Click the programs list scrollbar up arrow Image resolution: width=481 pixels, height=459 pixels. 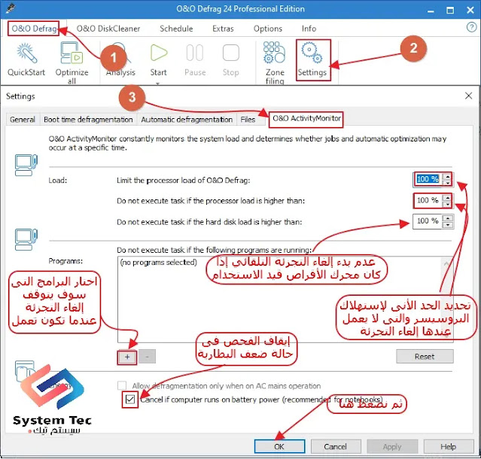tap(446, 263)
